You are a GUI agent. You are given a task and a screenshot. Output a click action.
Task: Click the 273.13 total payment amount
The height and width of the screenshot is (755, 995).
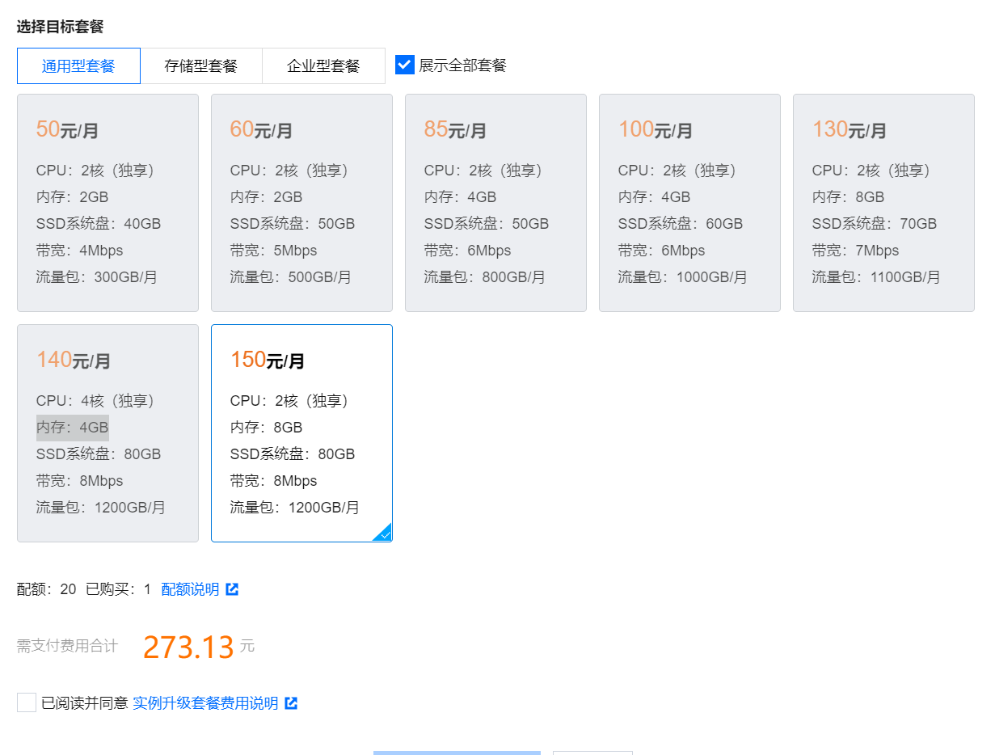point(188,647)
